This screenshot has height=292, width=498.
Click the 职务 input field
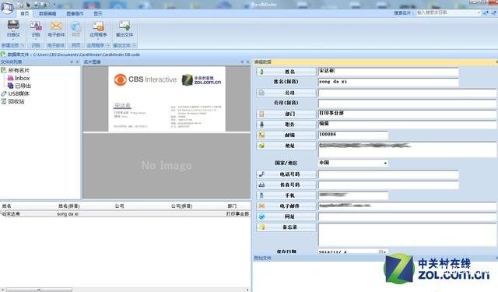point(407,125)
